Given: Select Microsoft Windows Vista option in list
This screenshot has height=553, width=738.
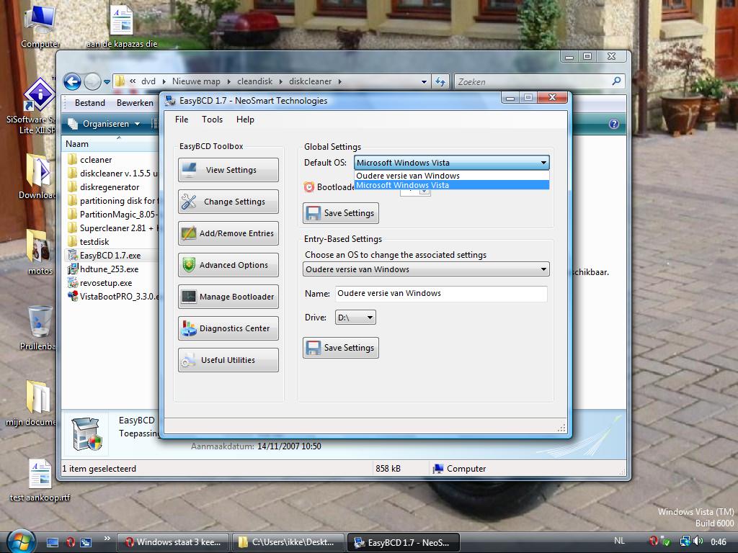Looking at the screenshot, I should (x=451, y=185).
